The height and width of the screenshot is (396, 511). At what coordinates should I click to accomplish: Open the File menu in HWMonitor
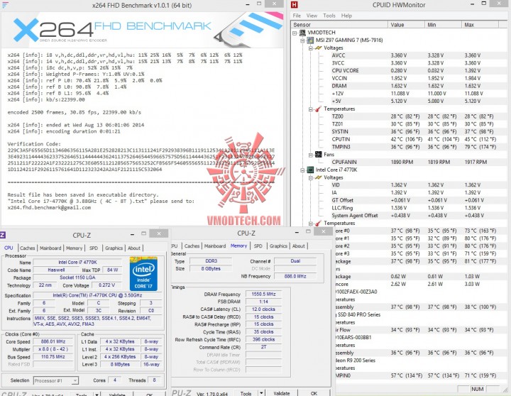pyautogui.click(x=297, y=16)
